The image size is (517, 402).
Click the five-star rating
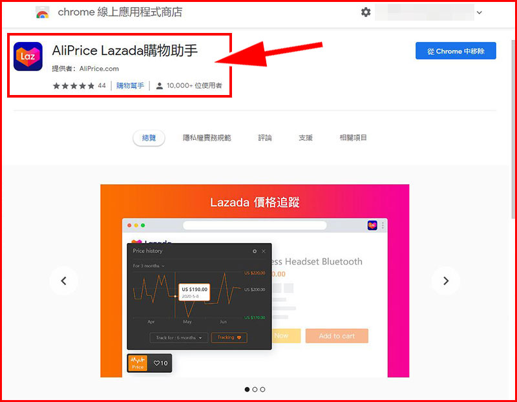point(74,86)
